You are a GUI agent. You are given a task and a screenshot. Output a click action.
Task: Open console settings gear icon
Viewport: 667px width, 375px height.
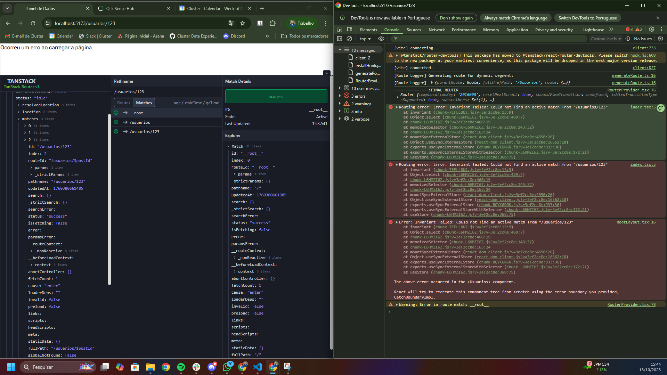tap(660, 39)
